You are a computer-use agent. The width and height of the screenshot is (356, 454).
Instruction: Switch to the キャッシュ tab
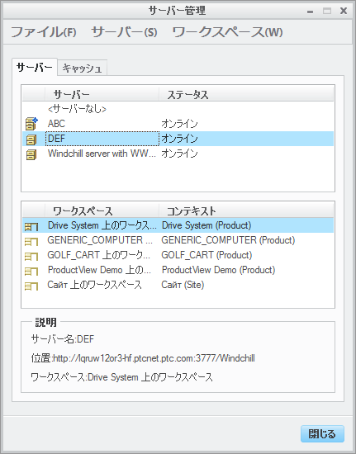(83, 68)
